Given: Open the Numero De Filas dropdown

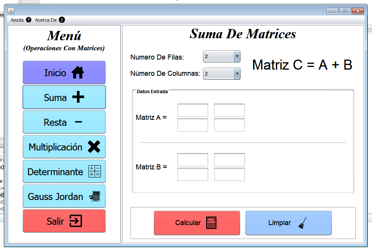Looking at the screenshot, I should 221,56.
